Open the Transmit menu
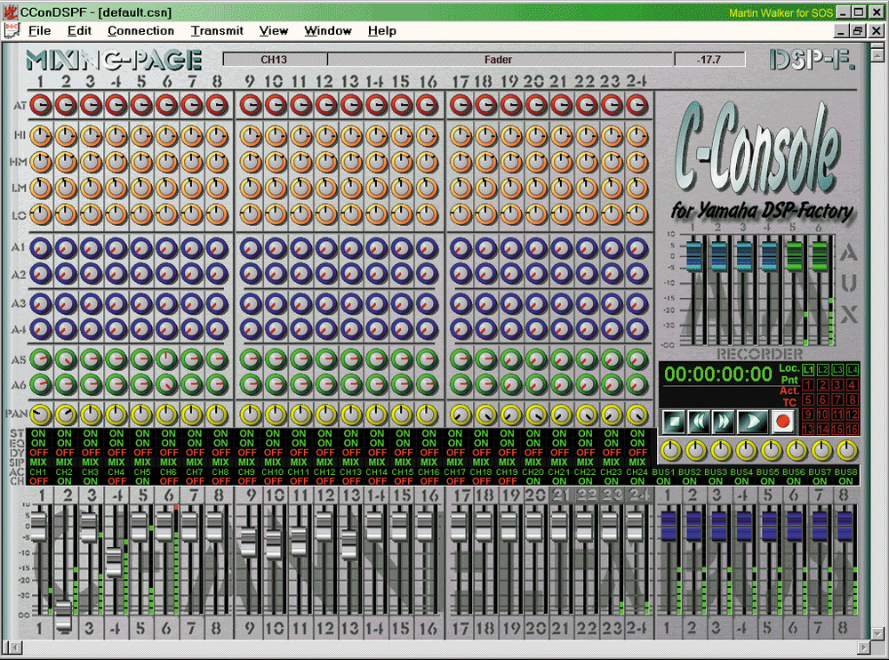889x660 pixels. (217, 30)
